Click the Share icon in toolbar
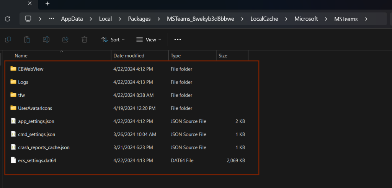The height and width of the screenshot is (188, 392). coord(65,39)
